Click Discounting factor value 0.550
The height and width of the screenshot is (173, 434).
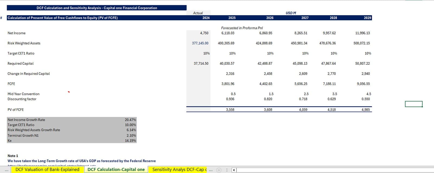pyautogui.click(x=366, y=99)
